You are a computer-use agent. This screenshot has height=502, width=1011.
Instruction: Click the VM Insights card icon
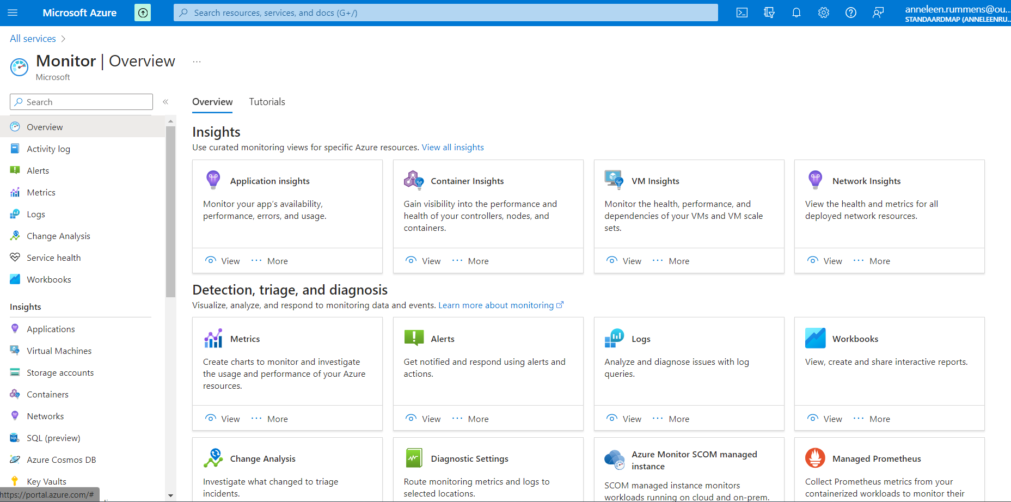click(614, 179)
